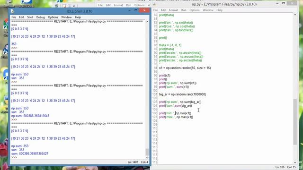The width and height of the screenshot is (303, 170).
Task: Open the Format menu in the np.py editor
Action: click(173, 10)
